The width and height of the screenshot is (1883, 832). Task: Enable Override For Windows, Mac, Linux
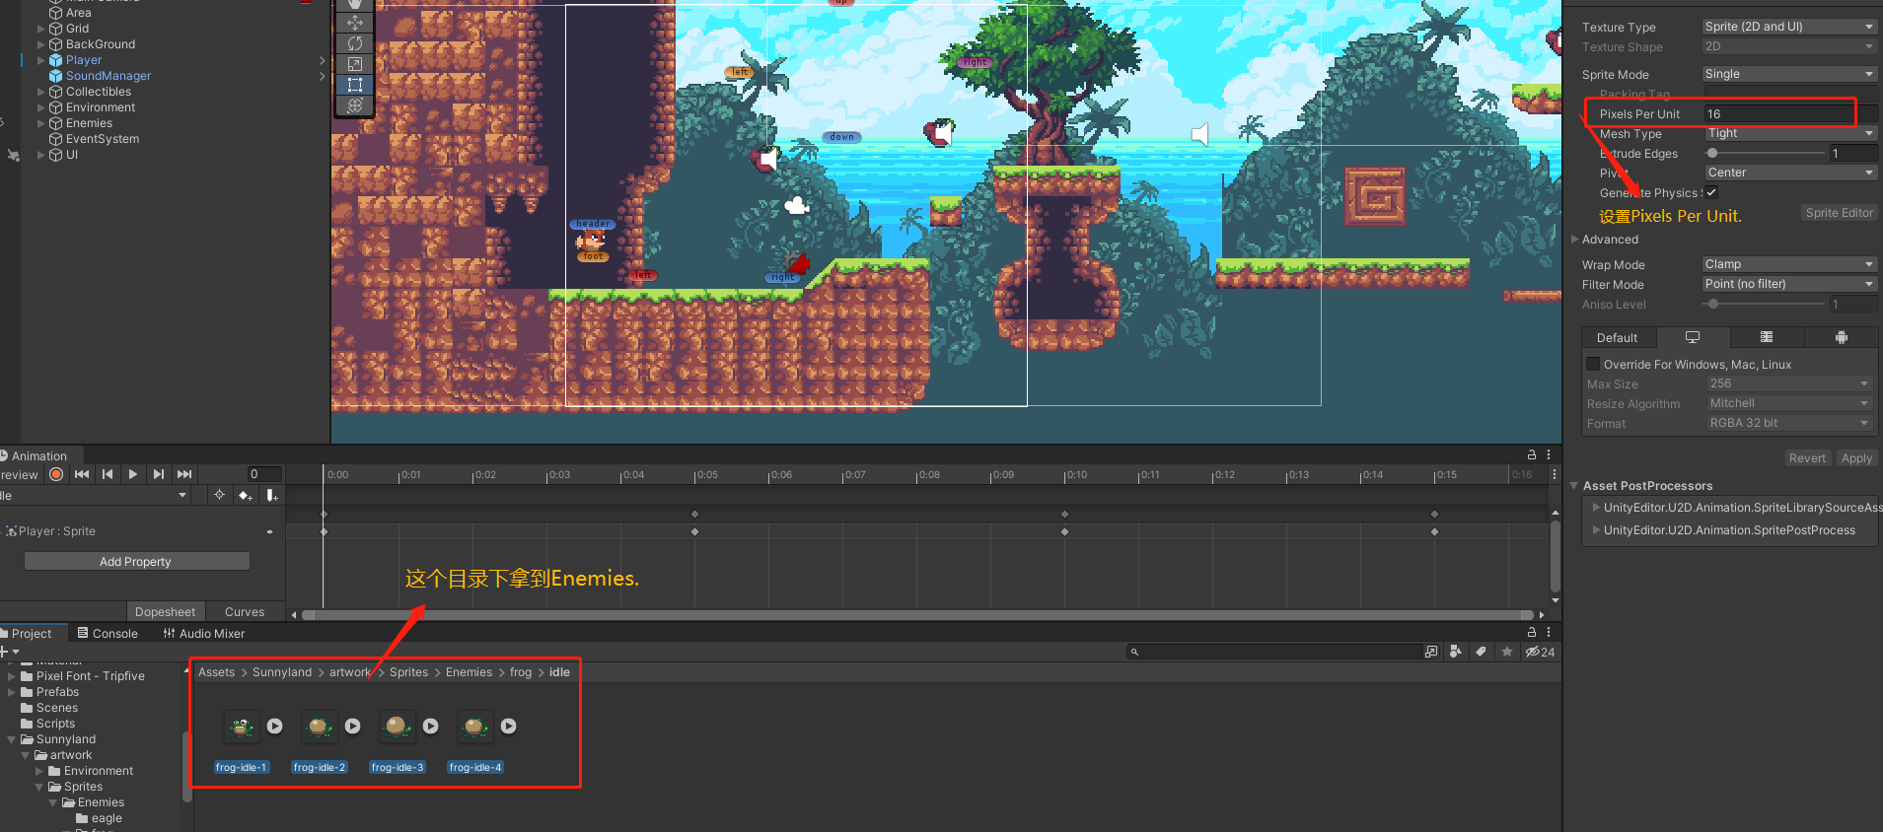point(1593,364)
